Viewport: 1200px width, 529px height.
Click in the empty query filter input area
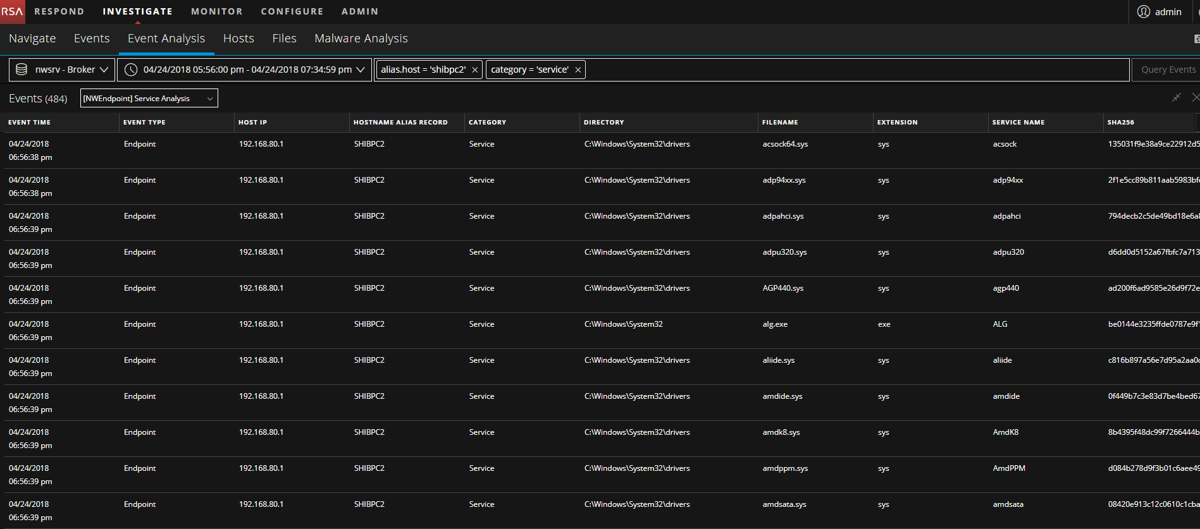pos(854,70)
